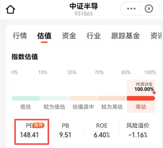Select 风险溢价 metric showing -1.16%
This screenshot has width=163, height=148.
pyautogui.click(x=138, y=130)
